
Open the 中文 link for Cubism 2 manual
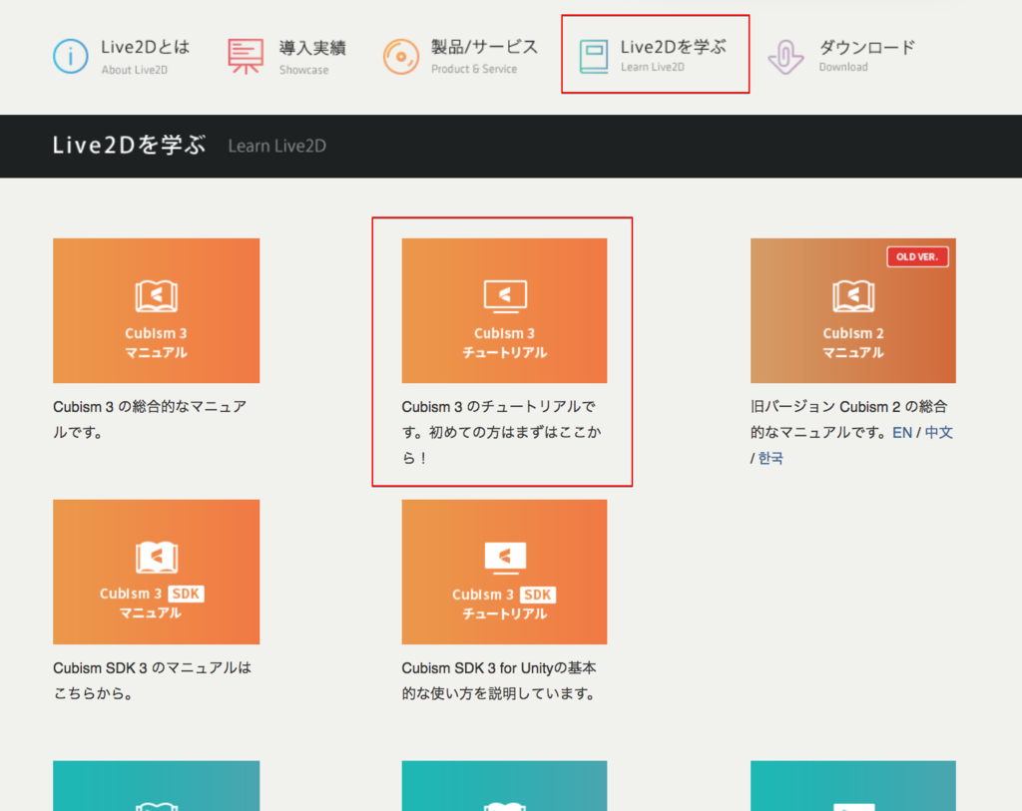[938, 433]
